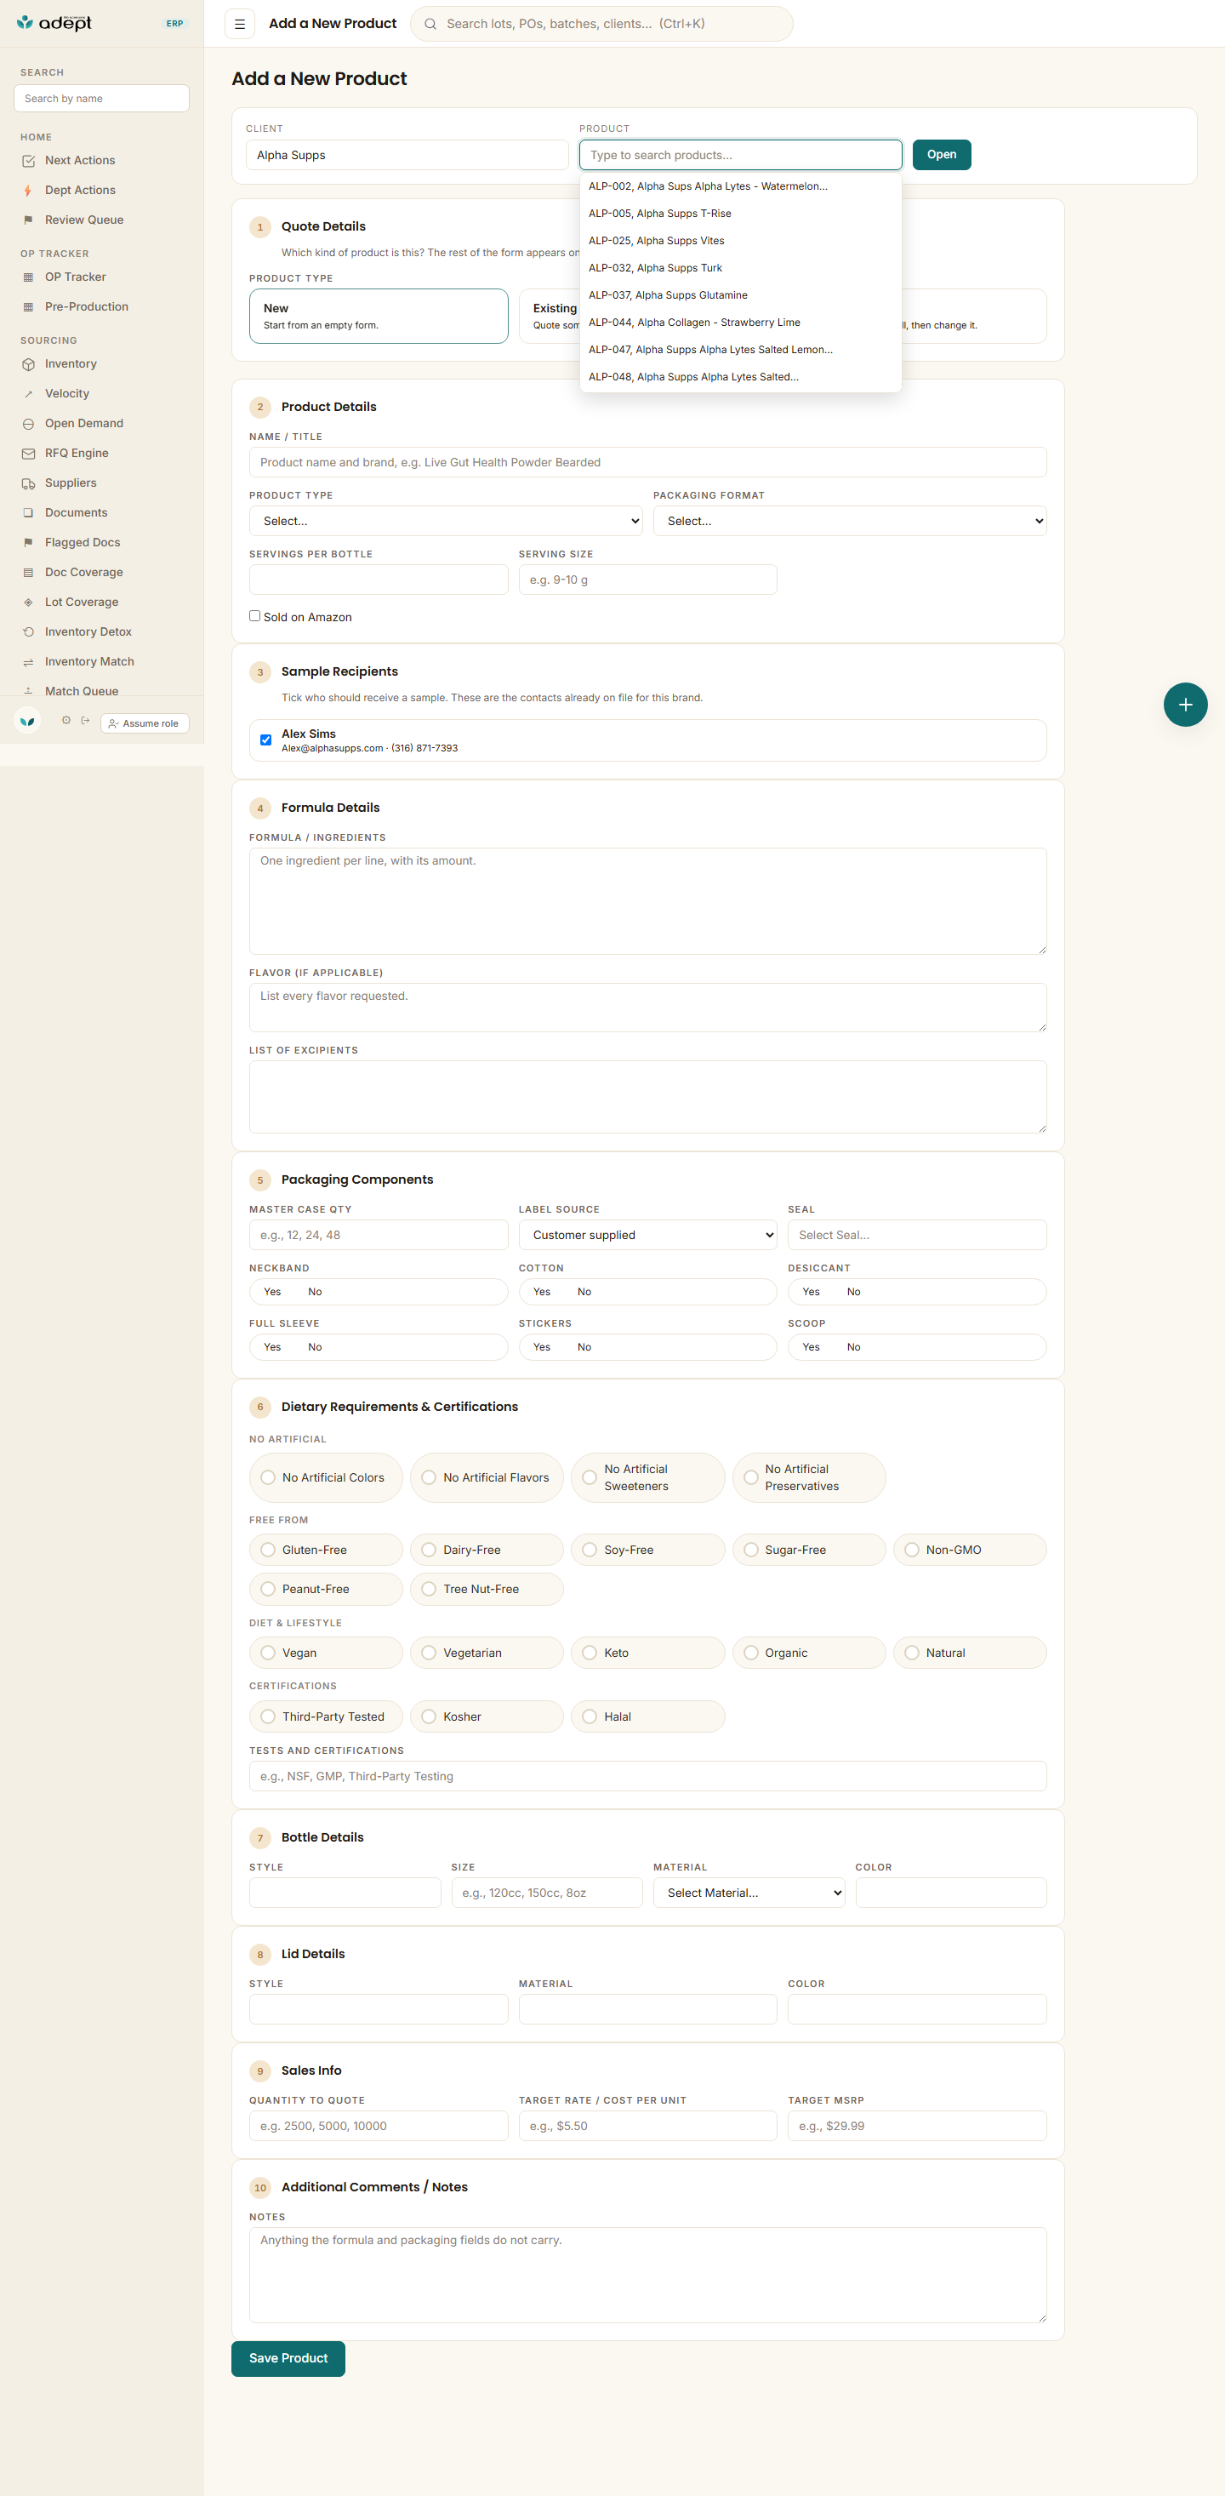The width and height of the screenshot is (1225, 2496).
Task: Select Yes for Stickers
Action: coord(541,1347)
